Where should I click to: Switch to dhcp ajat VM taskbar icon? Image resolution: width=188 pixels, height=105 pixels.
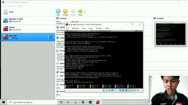point(98,102)
